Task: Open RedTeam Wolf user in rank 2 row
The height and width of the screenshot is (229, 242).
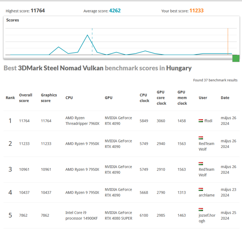Action: (206, 146)
